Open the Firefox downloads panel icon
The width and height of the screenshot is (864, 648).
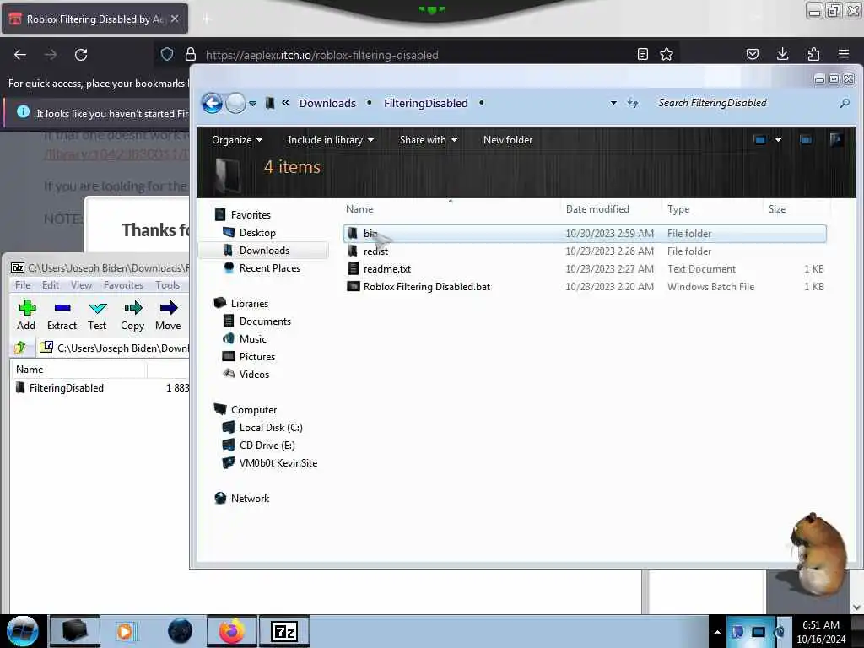[x=782, y=54]
